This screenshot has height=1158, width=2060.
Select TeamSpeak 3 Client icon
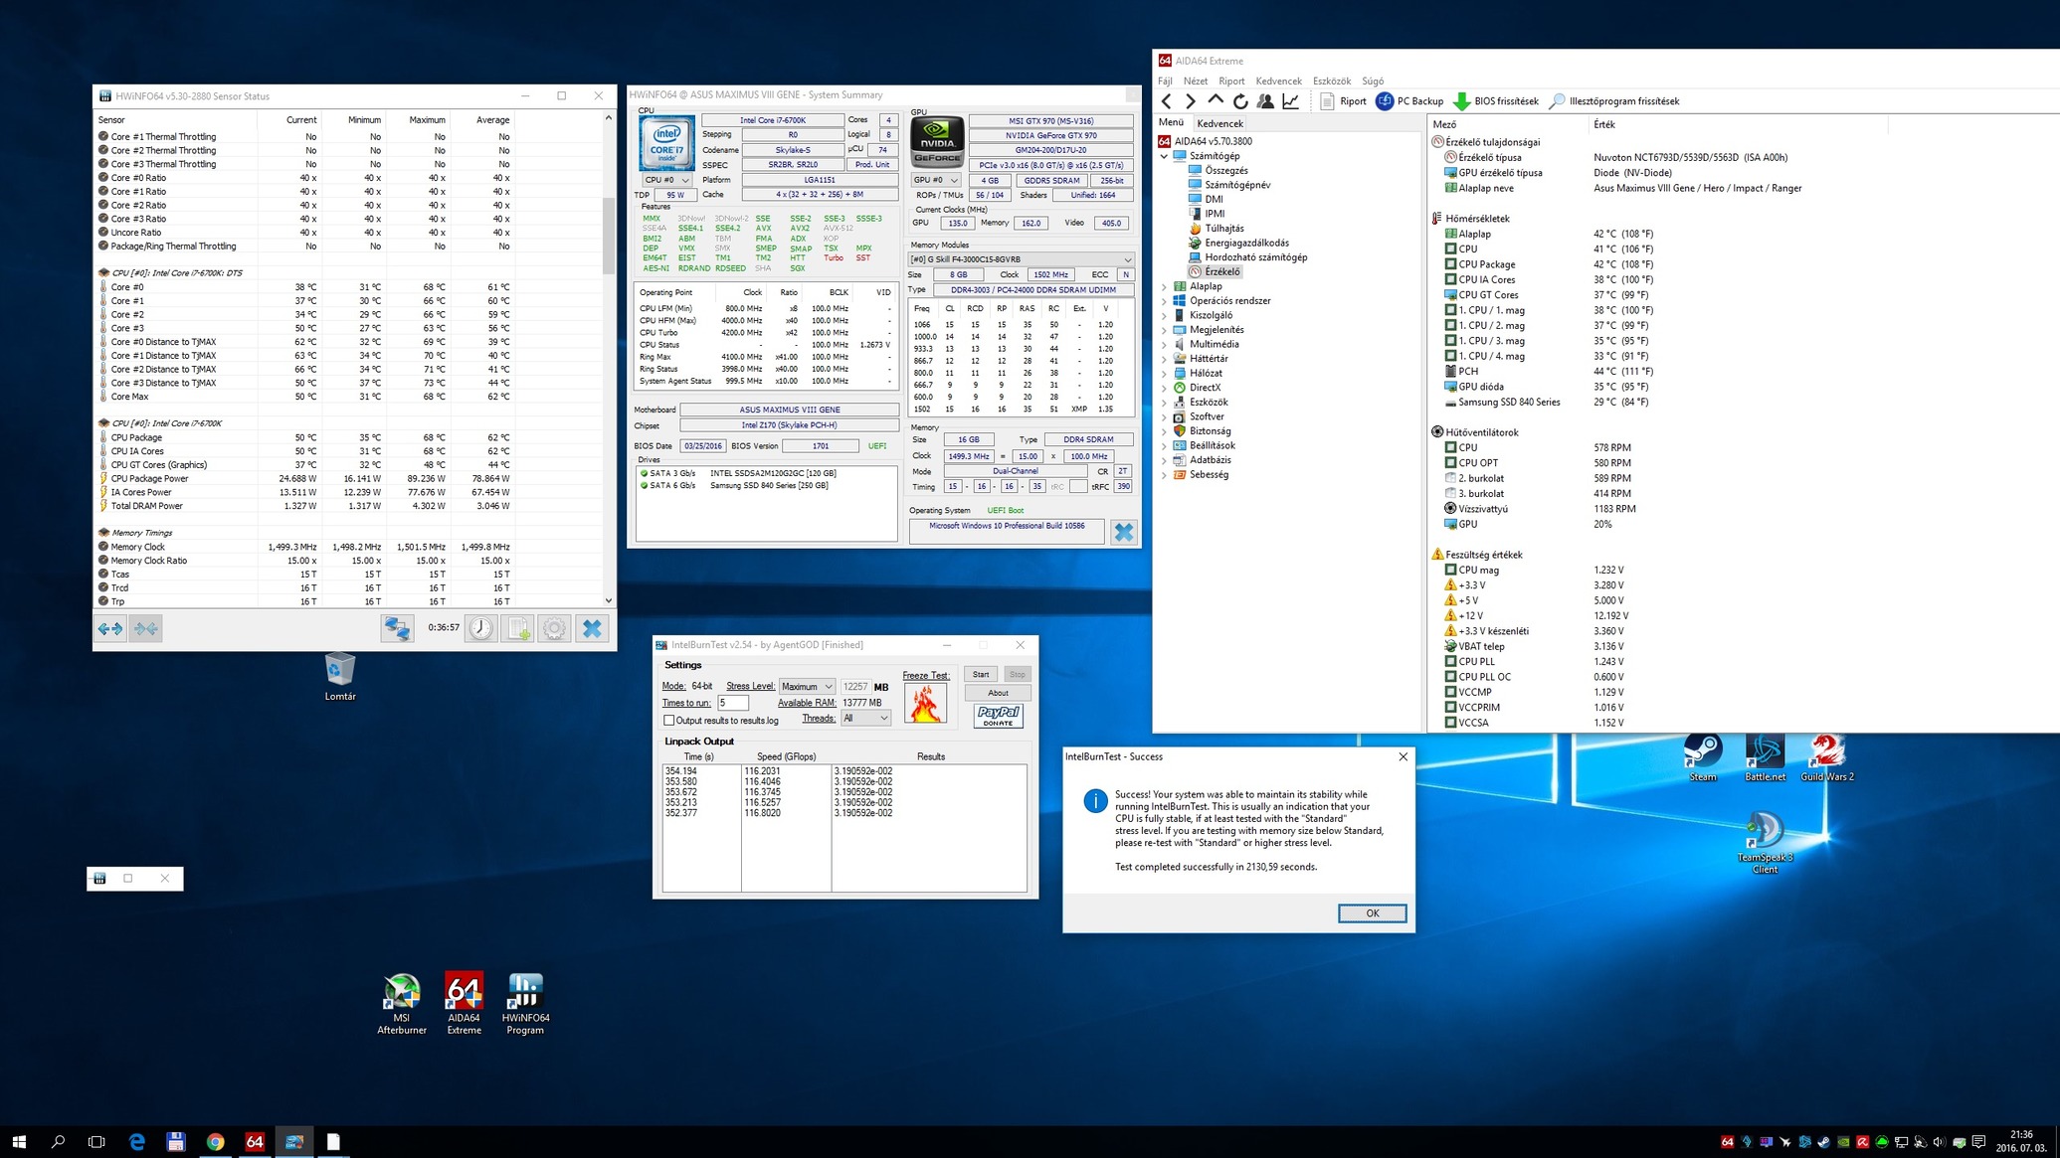1765,843
